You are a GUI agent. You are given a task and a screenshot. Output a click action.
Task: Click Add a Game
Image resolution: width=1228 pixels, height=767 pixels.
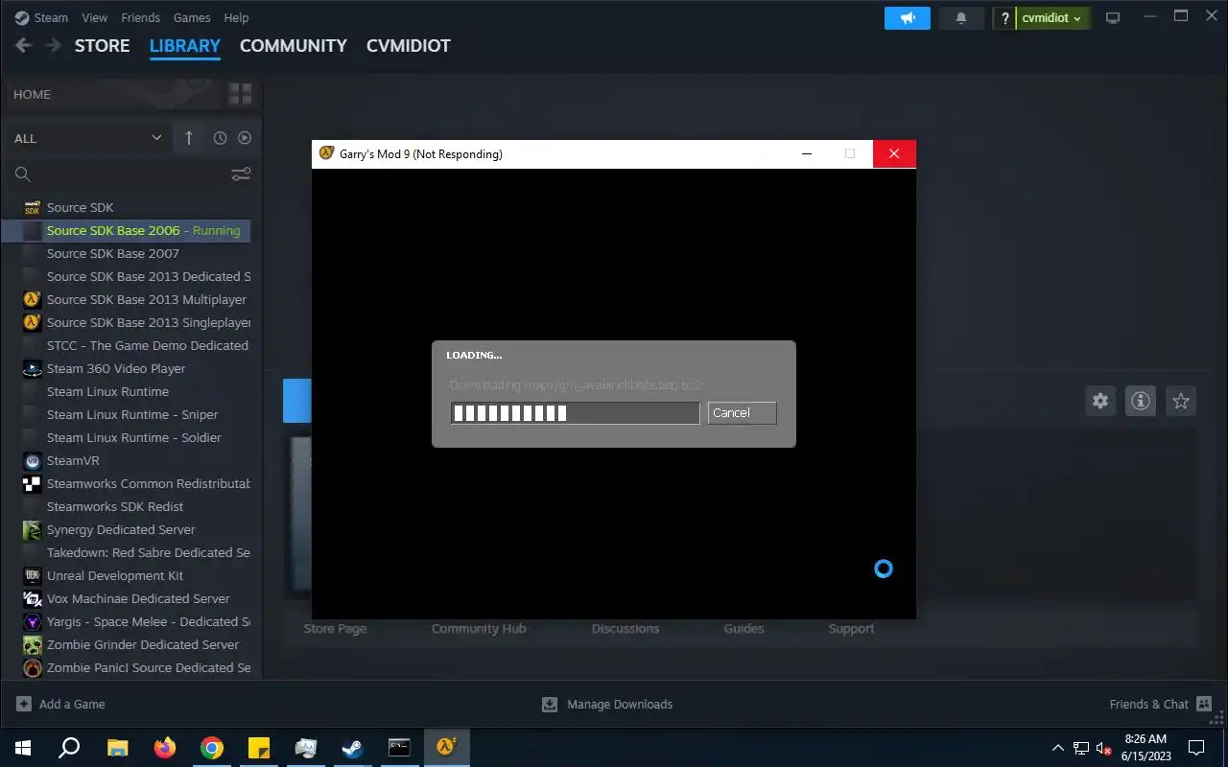[60, 704]
